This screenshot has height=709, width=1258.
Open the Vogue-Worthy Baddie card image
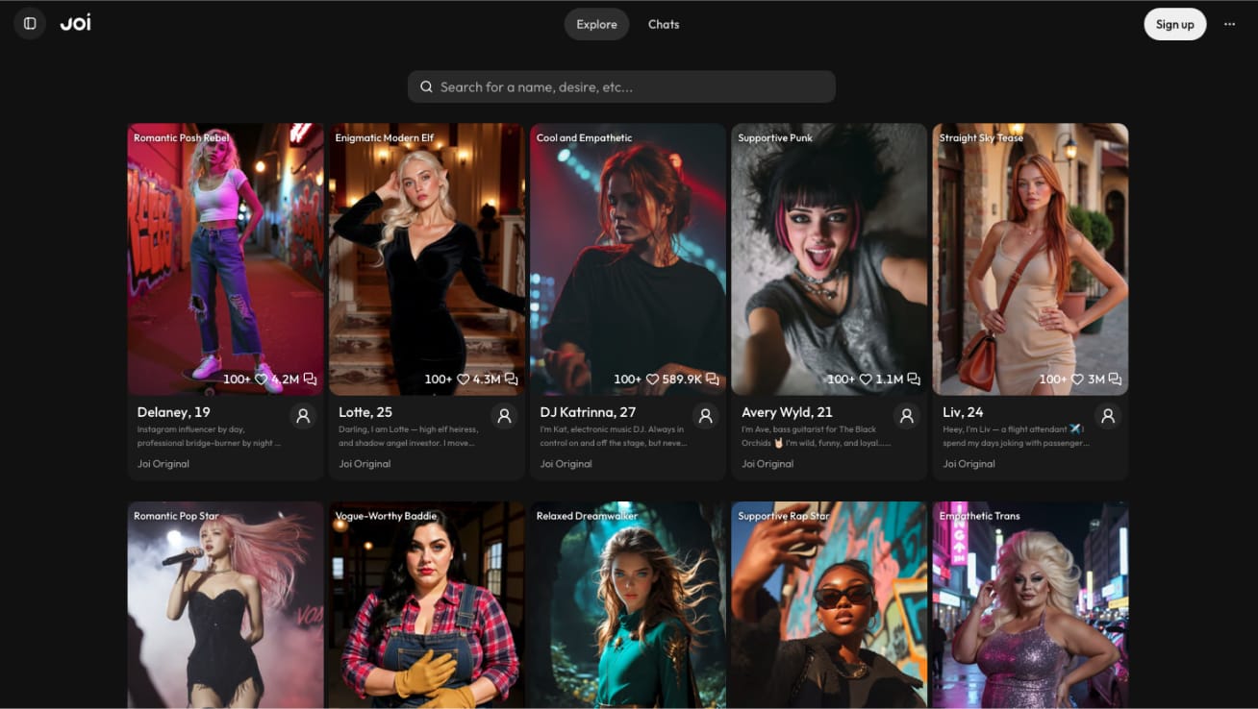tap(427, 605)
